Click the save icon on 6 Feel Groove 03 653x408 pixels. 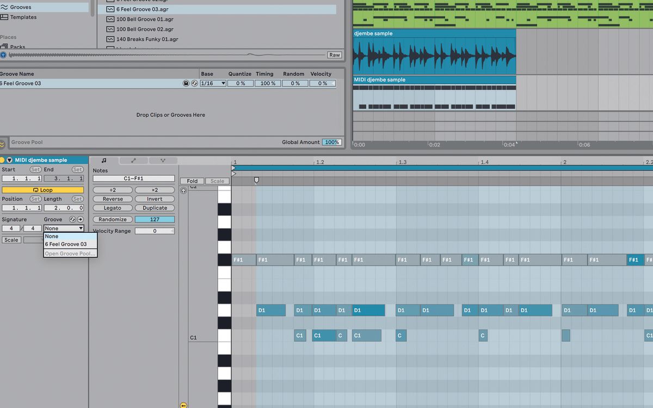[x=186, y=83]
